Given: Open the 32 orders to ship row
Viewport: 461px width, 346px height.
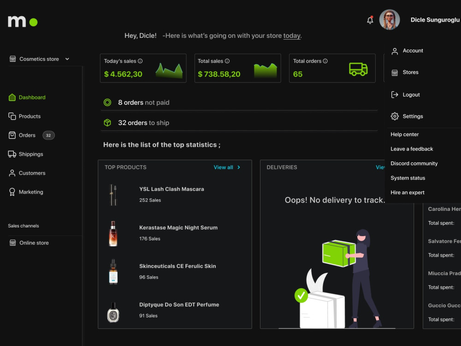Looking at the screenshot, I should tap(239, 123).
